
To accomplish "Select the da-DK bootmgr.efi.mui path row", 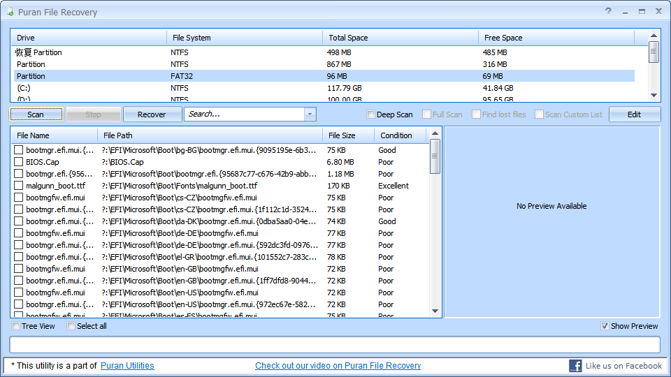I will (209, 221).
